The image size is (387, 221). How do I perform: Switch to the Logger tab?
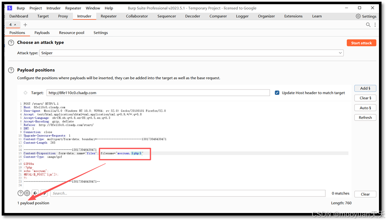(242, 16)
